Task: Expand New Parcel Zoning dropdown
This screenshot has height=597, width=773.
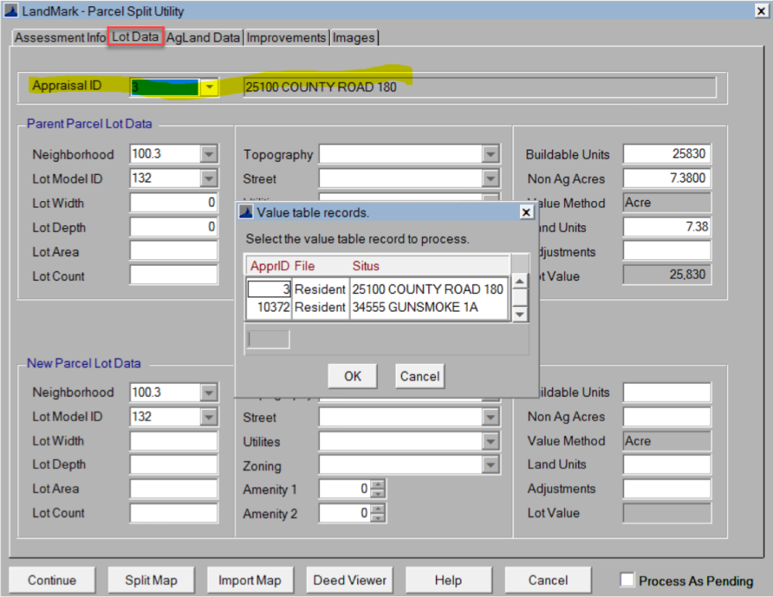Action: coord(491,465)
